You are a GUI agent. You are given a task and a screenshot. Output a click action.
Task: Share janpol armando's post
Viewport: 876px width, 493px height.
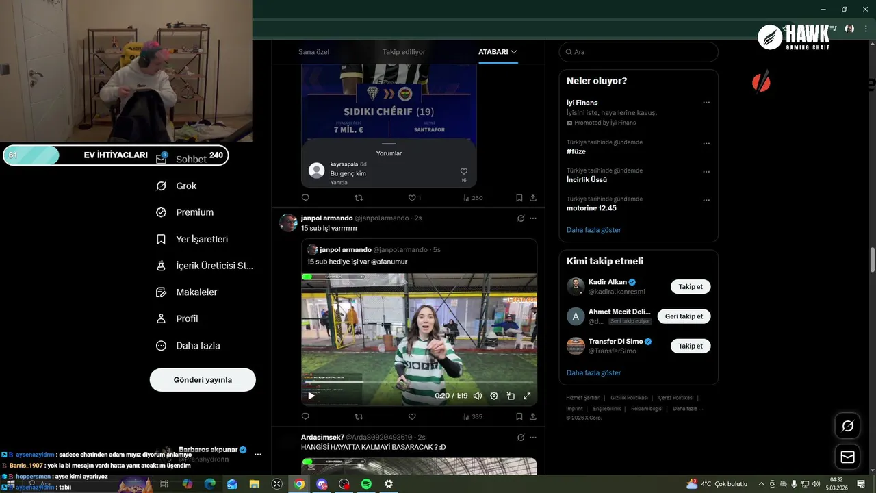533,416
